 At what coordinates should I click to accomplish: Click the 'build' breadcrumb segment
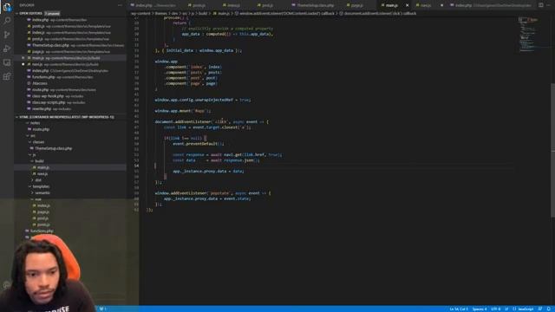[203, 14]
